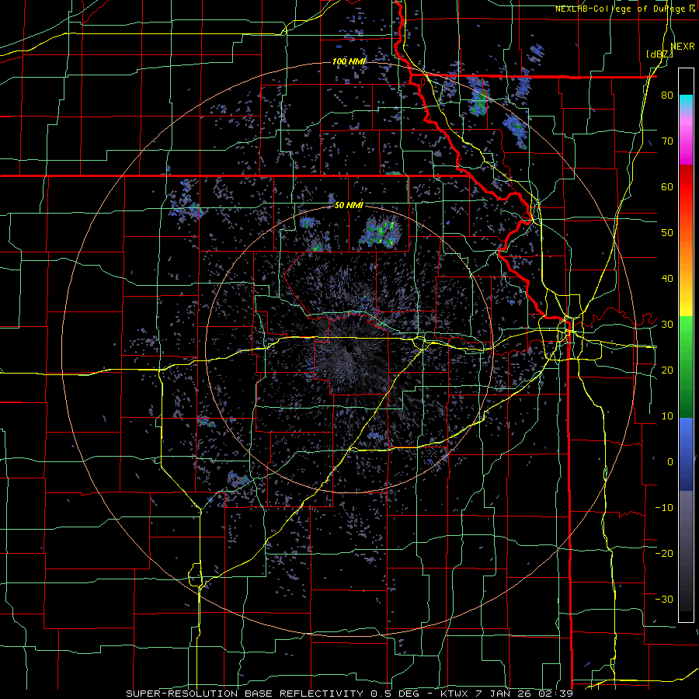
Task: Click the 10 value on the dBZ scale
Action: click(667, 416)
